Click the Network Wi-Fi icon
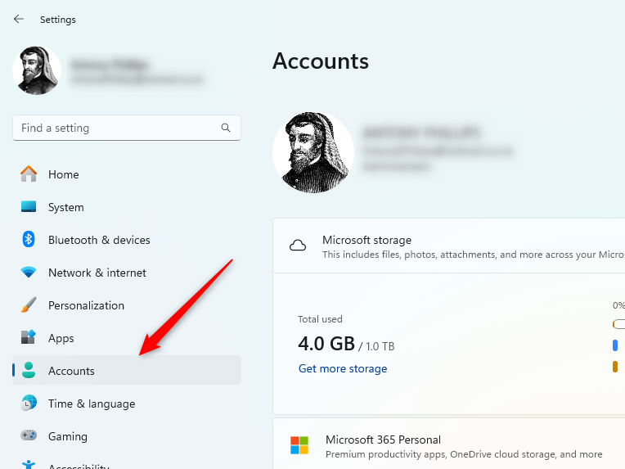The height and width of the screenshot is (469, 625). click(x=29, y=273)
